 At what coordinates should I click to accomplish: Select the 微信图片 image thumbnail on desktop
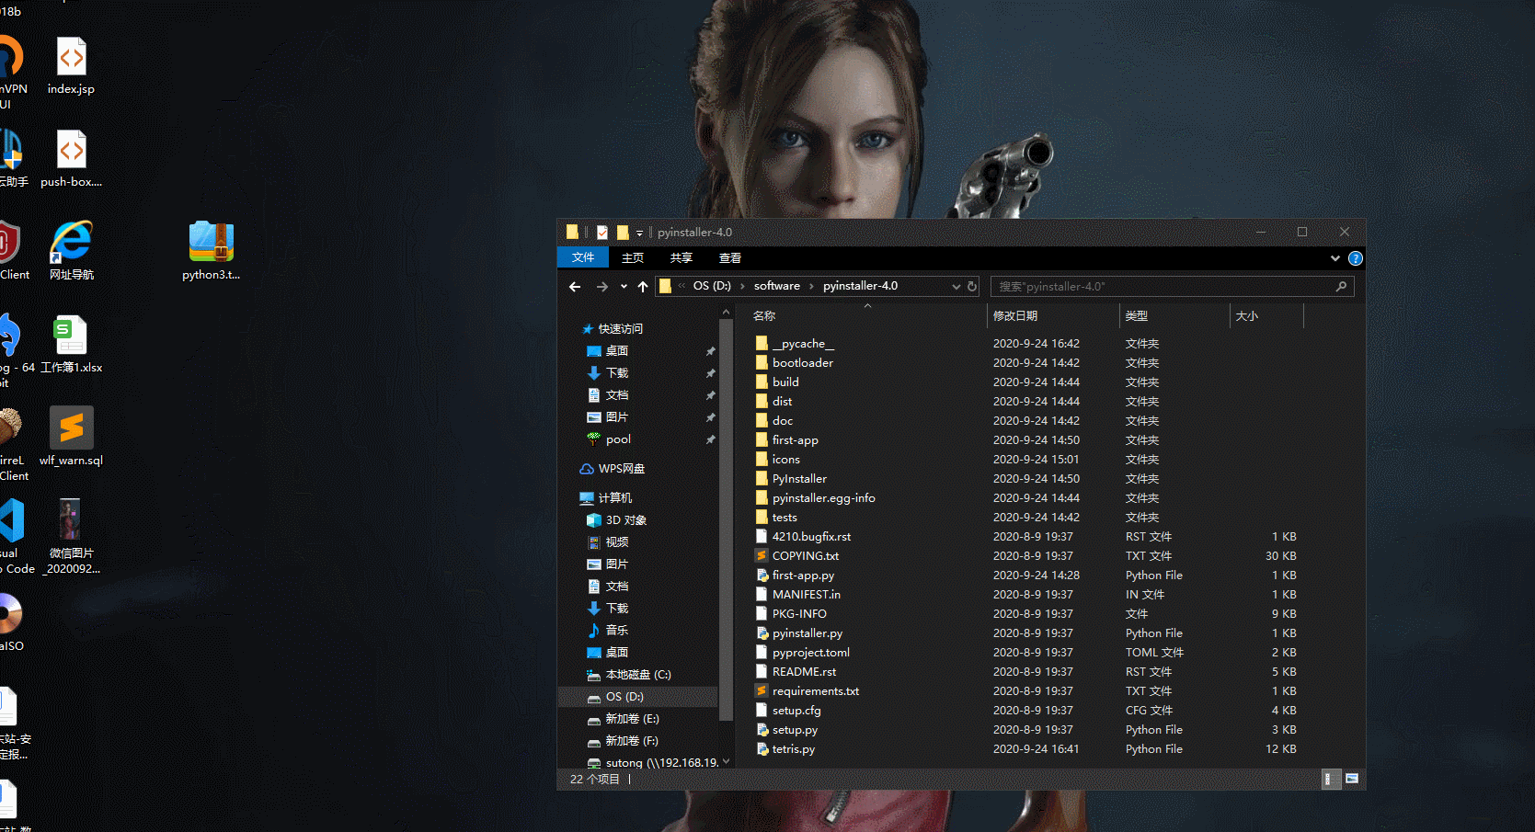click(71, 536)
